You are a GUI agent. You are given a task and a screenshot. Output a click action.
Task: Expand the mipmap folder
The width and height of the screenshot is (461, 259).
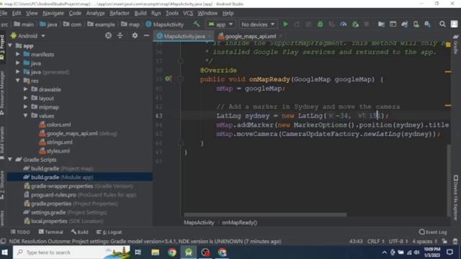click(x=26, y=107)
